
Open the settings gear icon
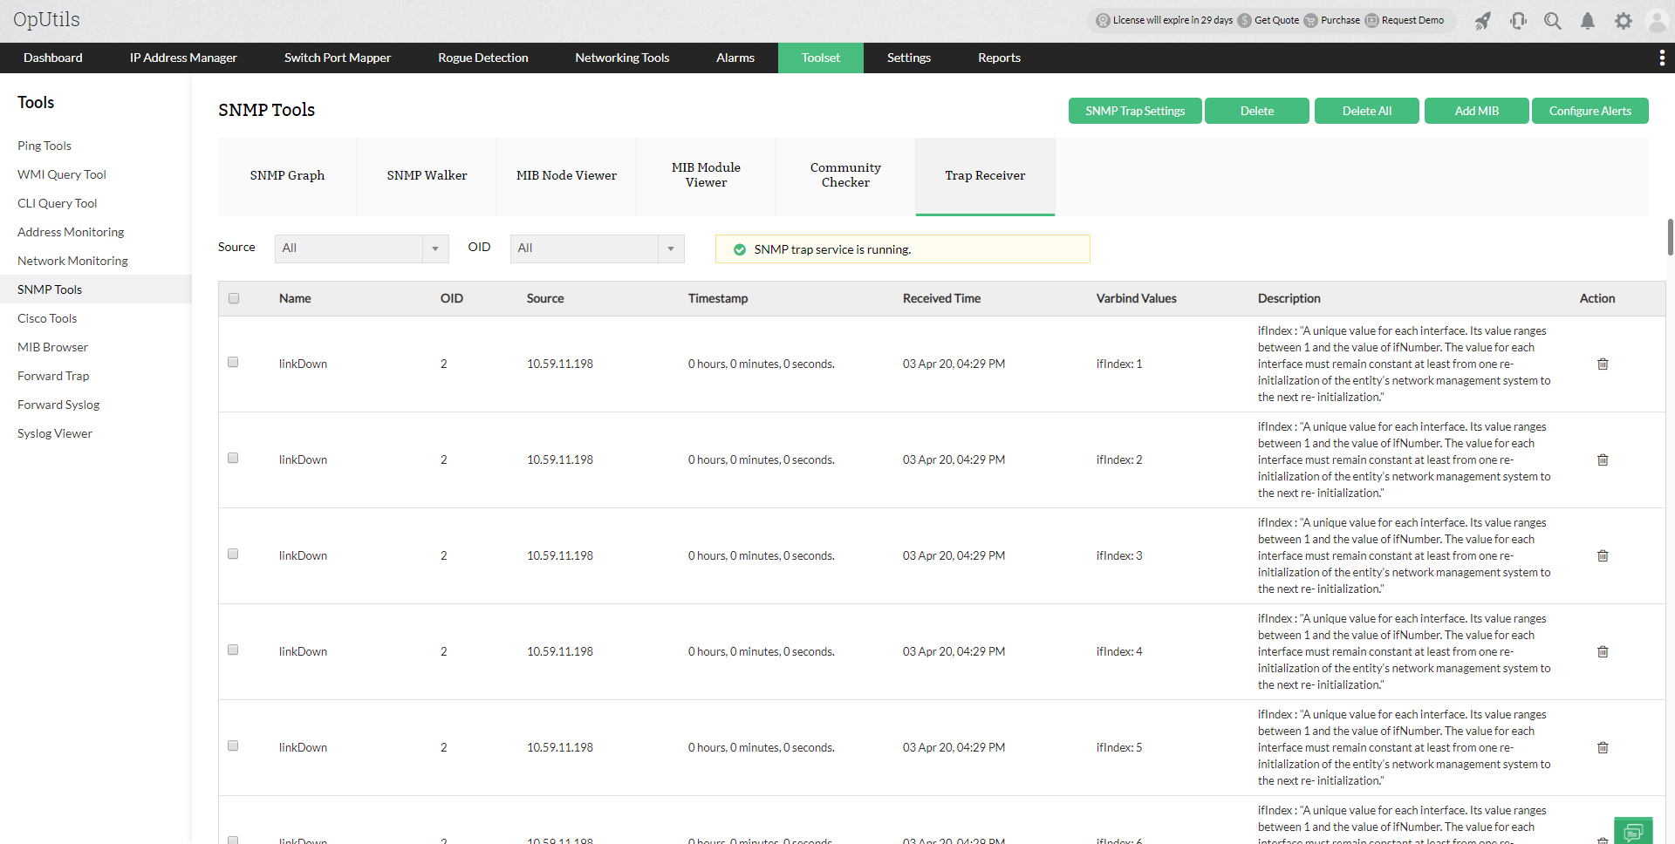pos(1623,20)
